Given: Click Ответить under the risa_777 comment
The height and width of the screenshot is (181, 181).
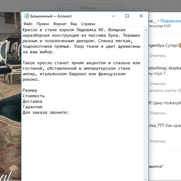Looking at the screenshot, I should 158,141.
